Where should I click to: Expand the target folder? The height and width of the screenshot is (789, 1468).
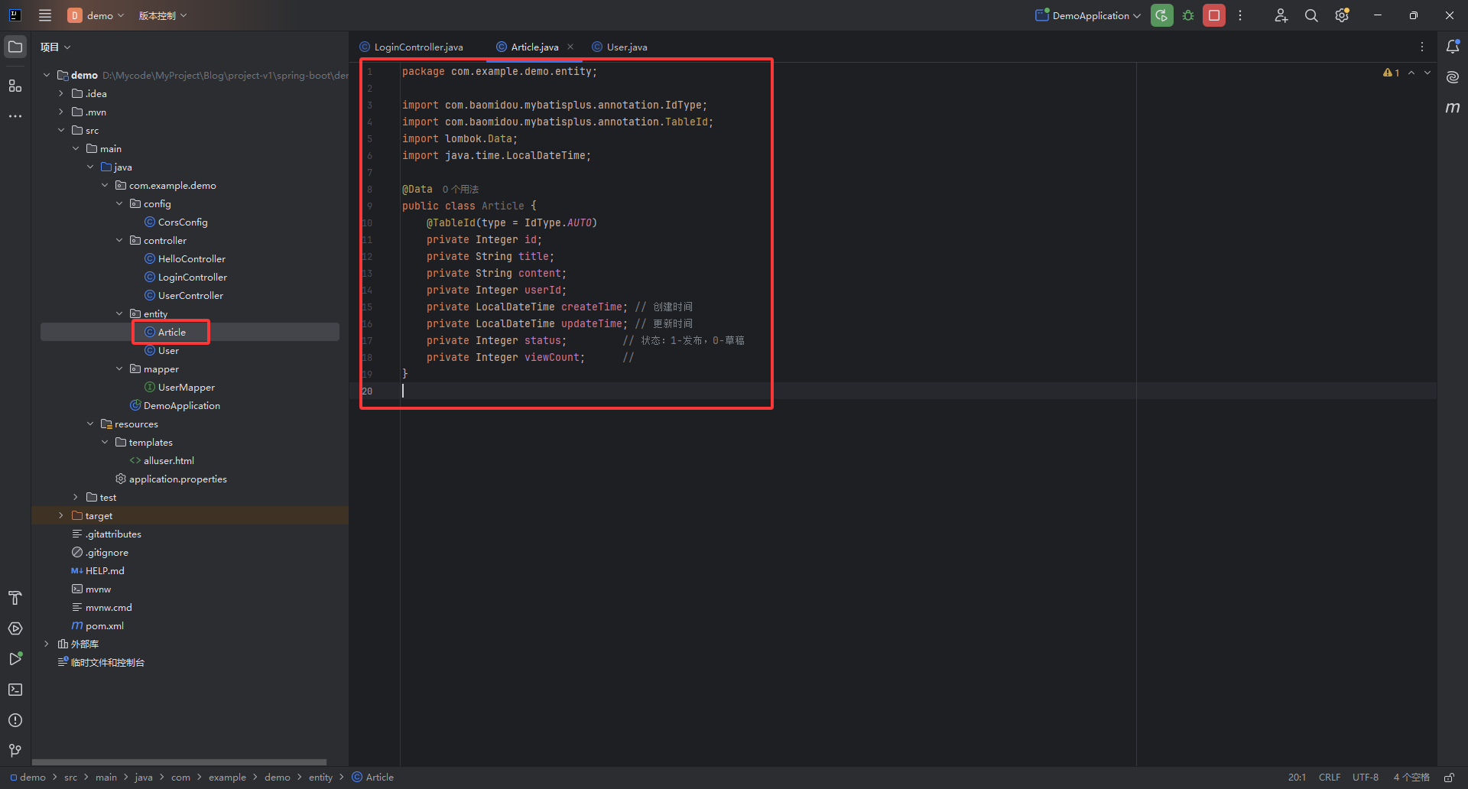(x=61, y=515)
